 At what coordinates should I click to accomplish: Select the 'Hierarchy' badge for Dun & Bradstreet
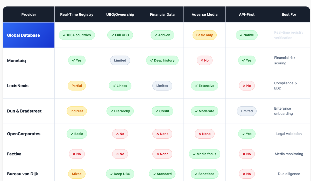(120, 111)
